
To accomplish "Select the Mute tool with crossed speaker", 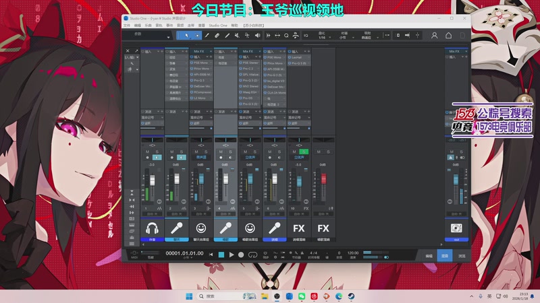I will click(x=237, y=36).
